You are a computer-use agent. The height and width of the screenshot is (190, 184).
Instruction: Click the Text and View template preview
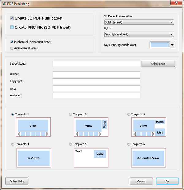click(91, 158)
